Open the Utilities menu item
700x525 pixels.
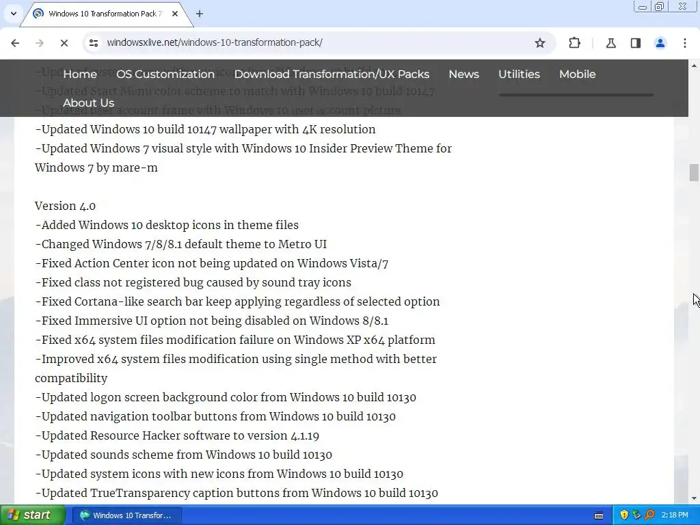click(520, 74)
